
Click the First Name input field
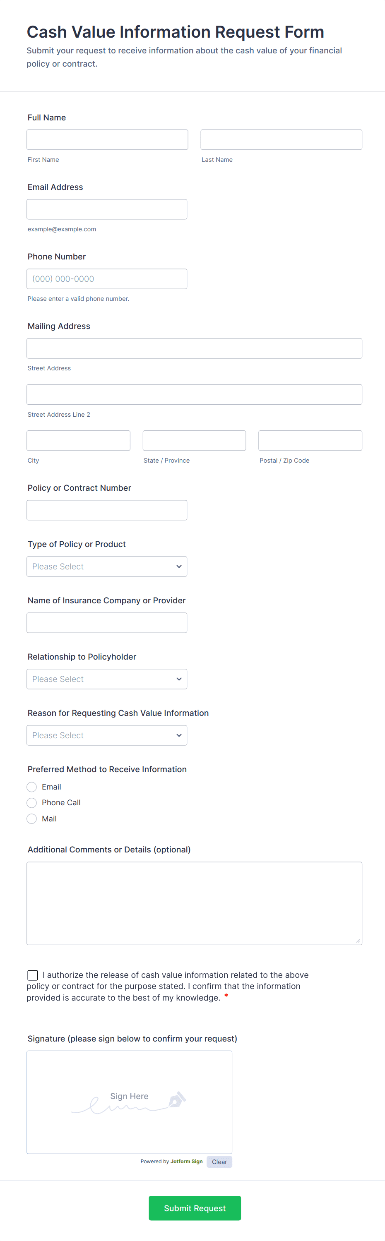pos(107,140)
